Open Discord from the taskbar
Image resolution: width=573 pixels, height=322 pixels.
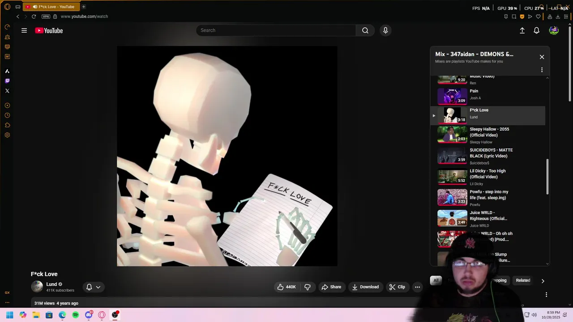[89, 315]
